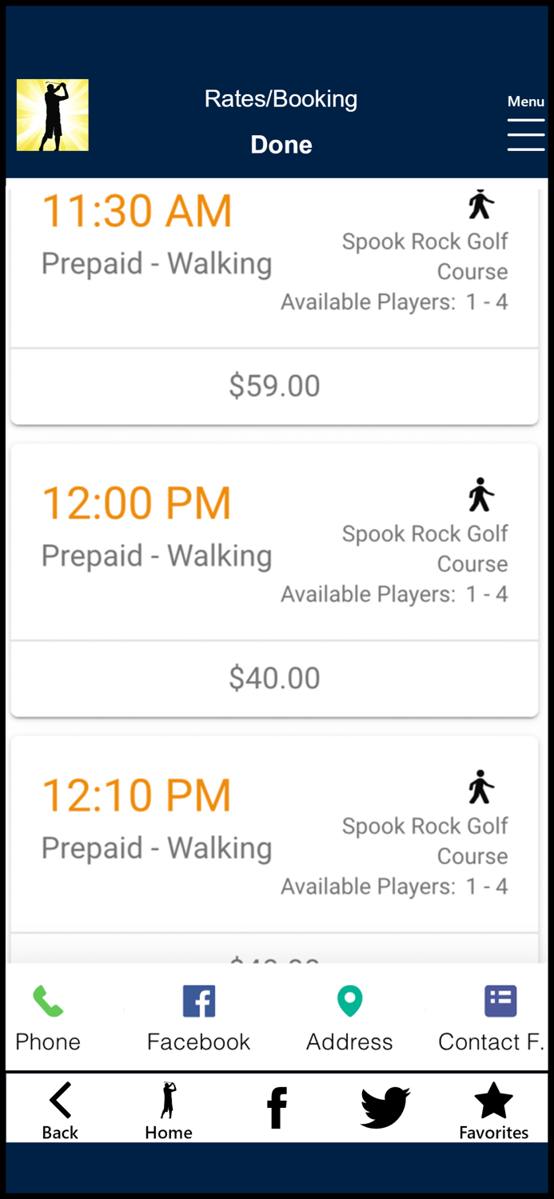Screen dimensions: 554x1199
Task: Open the Contact F. form icon
Action: click(x=500, y=999)
